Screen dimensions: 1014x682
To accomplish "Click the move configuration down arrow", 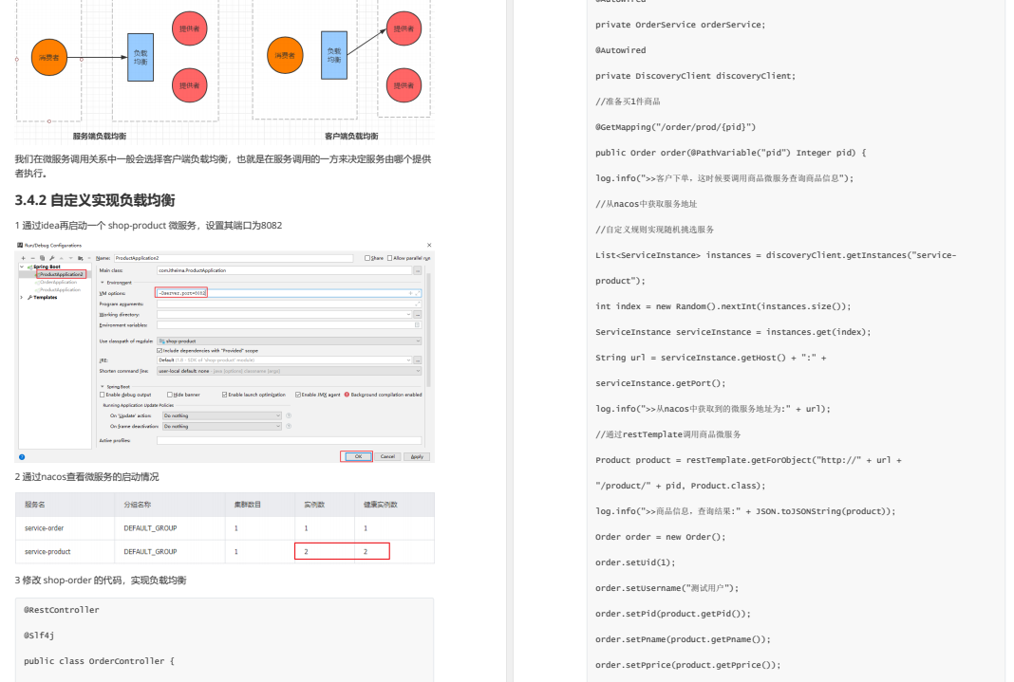I will (70, 258).
